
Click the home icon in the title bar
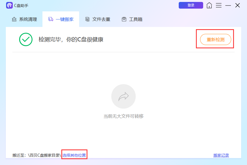tap(209, 5)
